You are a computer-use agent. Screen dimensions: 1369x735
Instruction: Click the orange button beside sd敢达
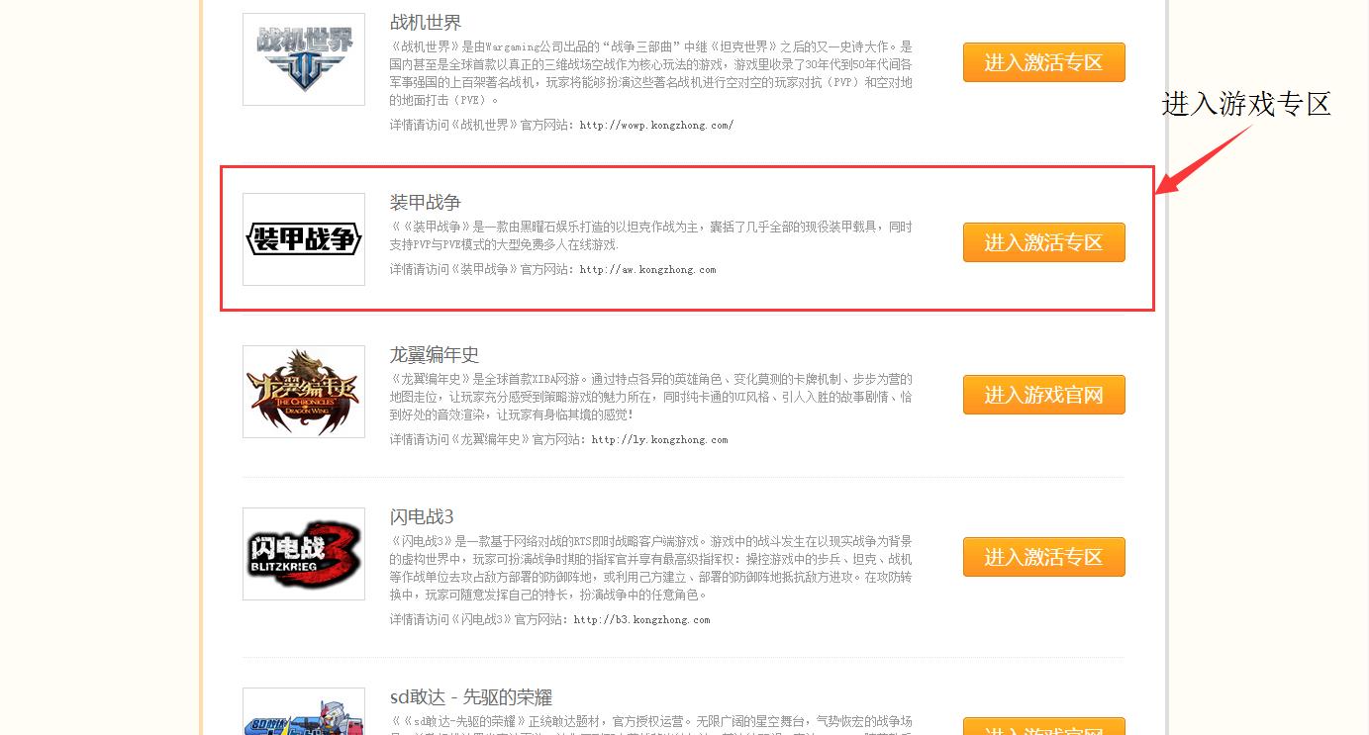(1044, 727)
